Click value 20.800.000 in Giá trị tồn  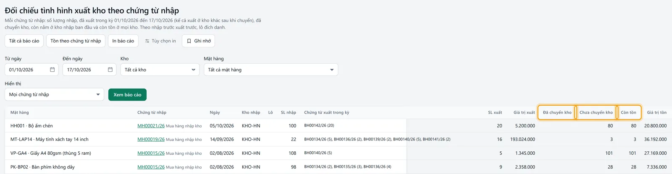[655, 126]
